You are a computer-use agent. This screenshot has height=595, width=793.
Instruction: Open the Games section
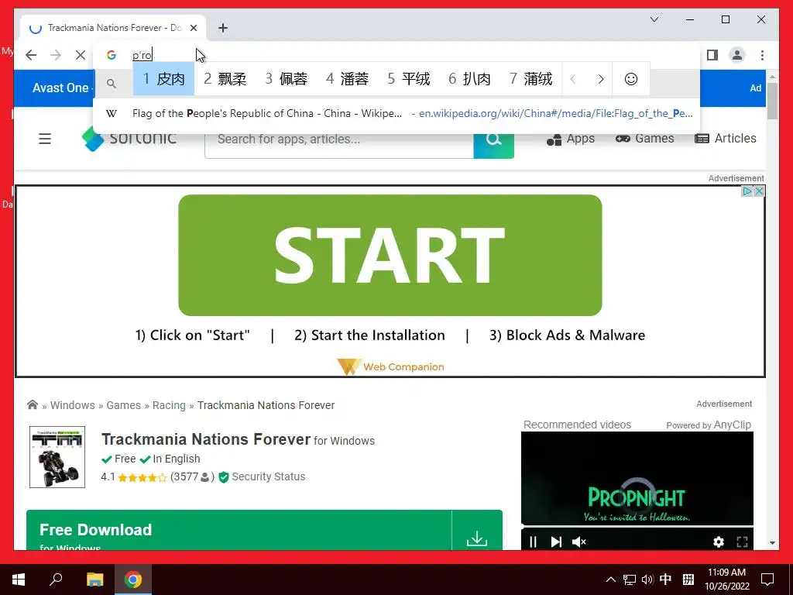(x=645, y=139)
